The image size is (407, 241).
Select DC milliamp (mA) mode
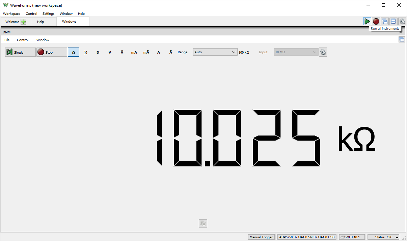pos(134,52)
